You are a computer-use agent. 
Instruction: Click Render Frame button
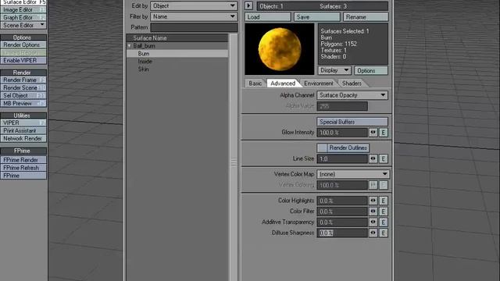click(x=23, y=80)
